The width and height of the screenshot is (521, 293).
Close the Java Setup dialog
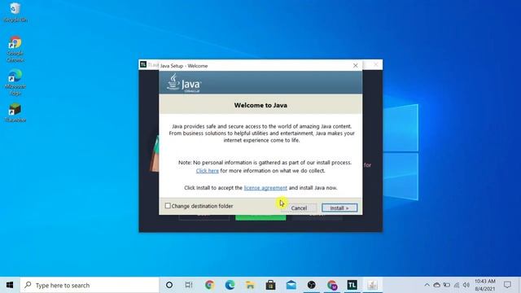[x=355, y=66]
